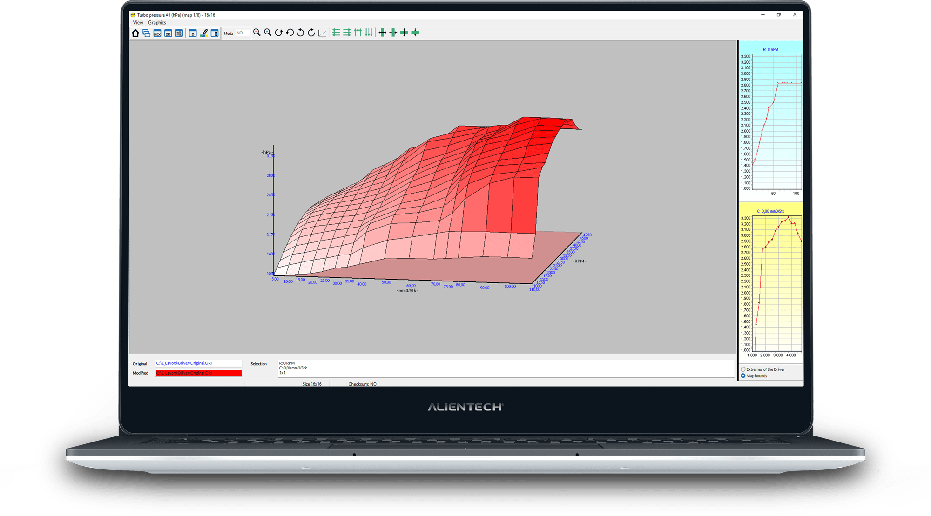Click the cascade windows icon
Screen dimensions: 931x516
(x=146, y=33)
